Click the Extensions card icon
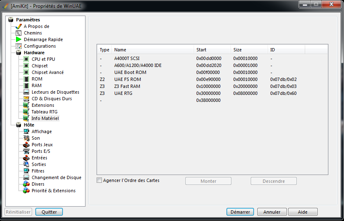The height and width of the screenshot is (221, 344). point(26,105)
